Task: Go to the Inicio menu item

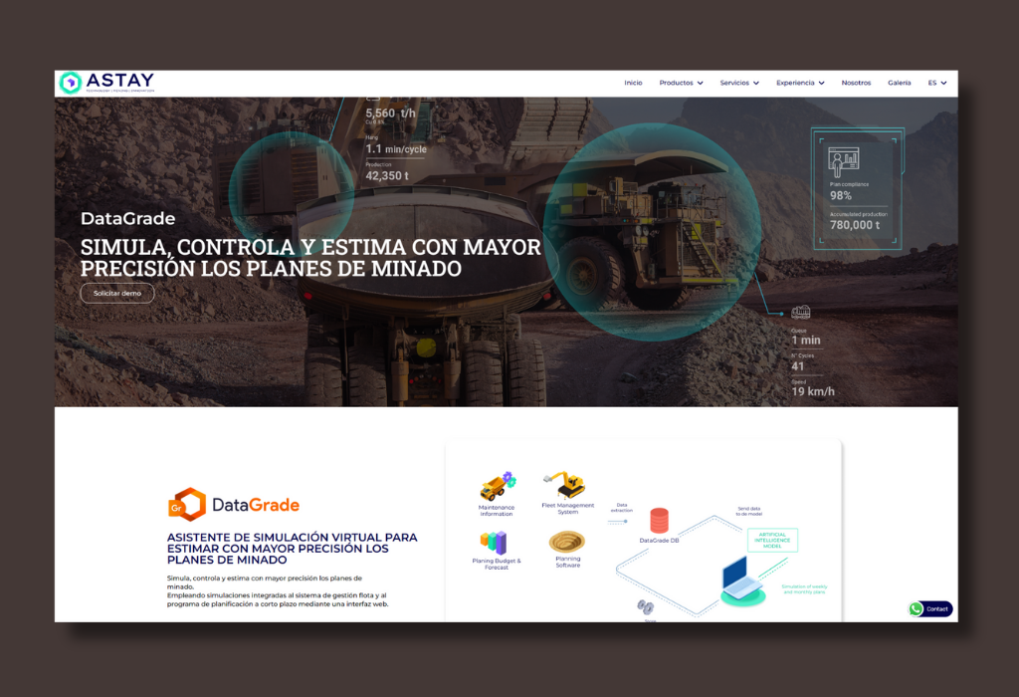Action: coord(634,83)
